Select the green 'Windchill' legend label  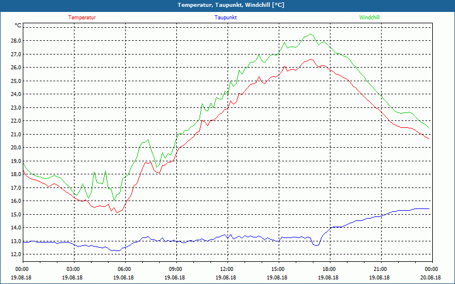click(369, 18)
